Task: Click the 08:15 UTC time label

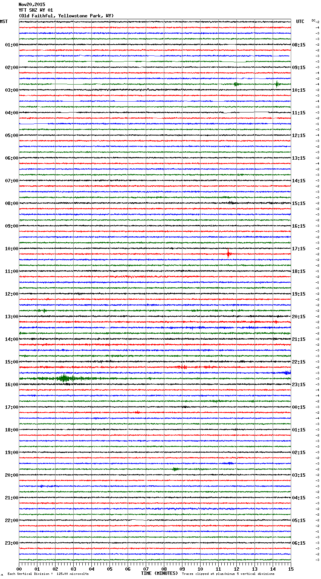Action: [299, 45]
